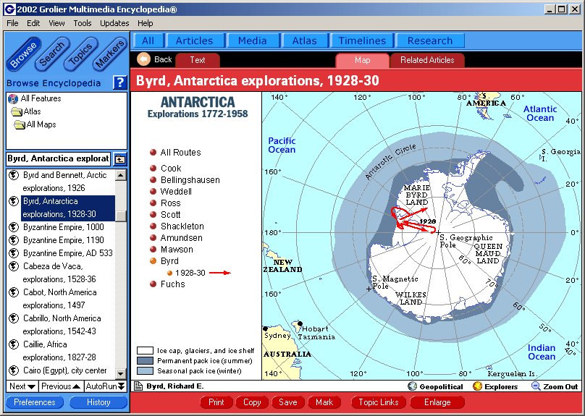This screenshot has width=585, height=416.
Task: Click the document icon beside Byrd, Richard E.
Action: (138, 386)
